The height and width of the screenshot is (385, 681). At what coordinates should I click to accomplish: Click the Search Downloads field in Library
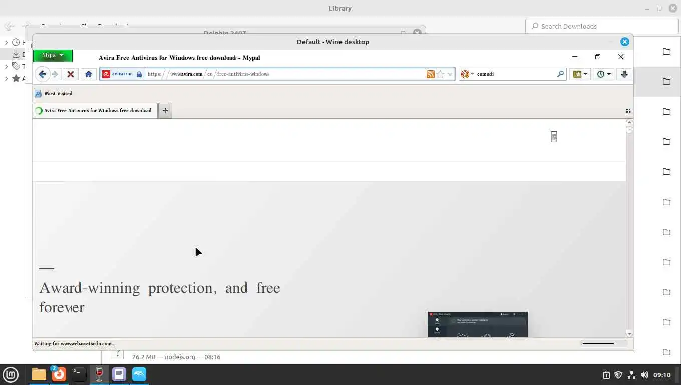point(602,26)
